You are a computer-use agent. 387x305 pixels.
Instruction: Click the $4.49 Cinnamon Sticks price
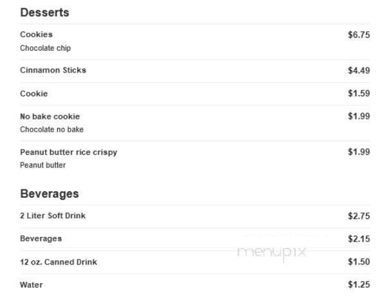[359, 71]
